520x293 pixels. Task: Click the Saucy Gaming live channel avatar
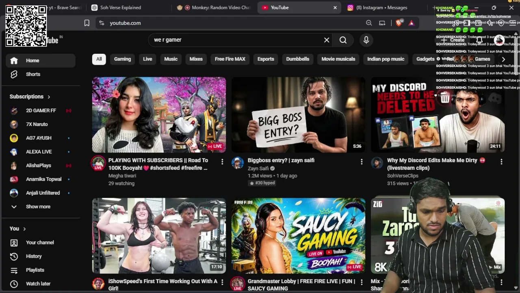click(238, 284)
